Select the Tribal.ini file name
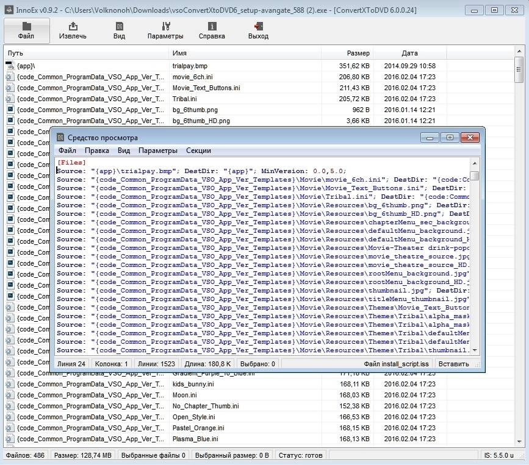Viewport: 529px width, 465px height. (x=184, y=99)
